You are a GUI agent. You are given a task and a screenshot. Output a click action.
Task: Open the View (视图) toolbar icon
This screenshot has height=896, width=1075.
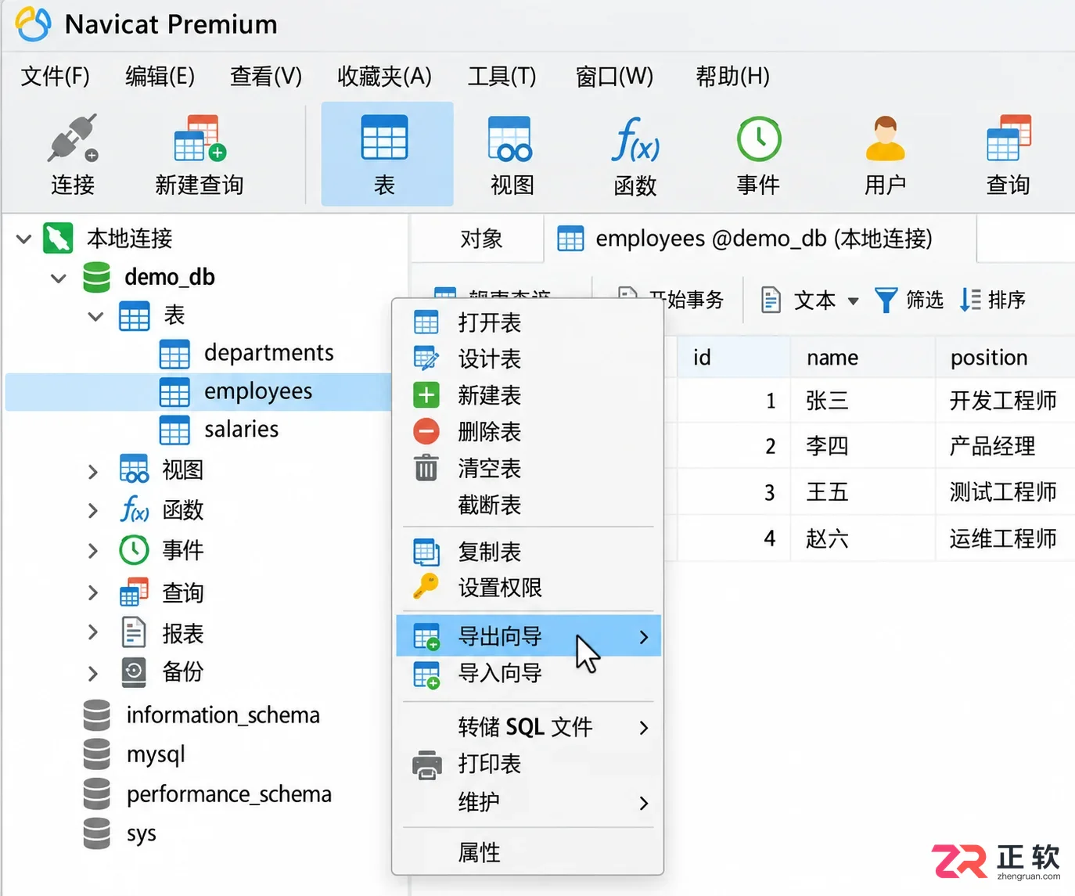click(x=510, y=139)
